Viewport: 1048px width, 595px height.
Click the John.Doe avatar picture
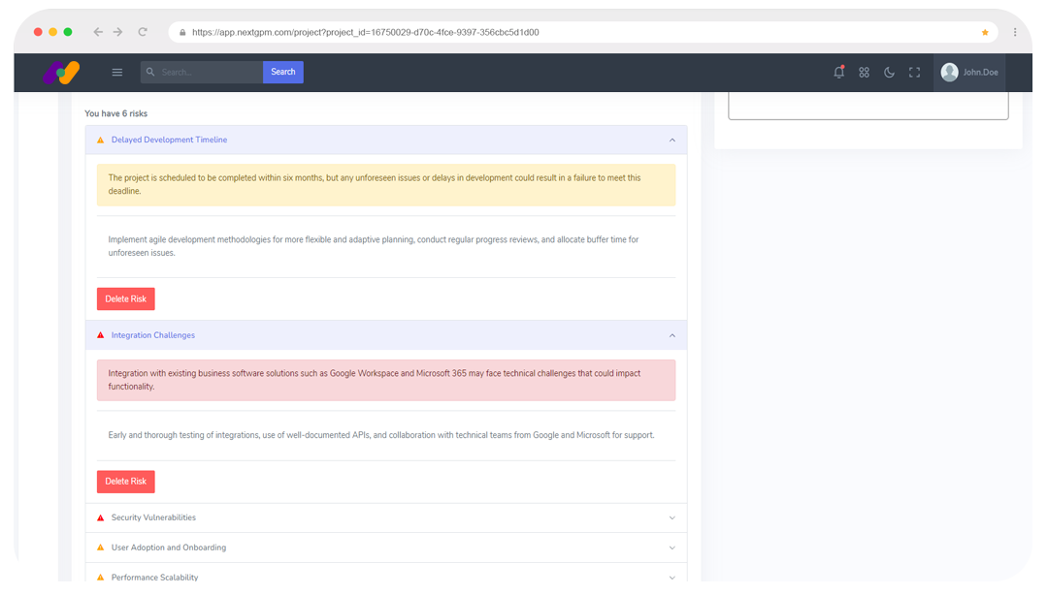[x=949, y=72]
